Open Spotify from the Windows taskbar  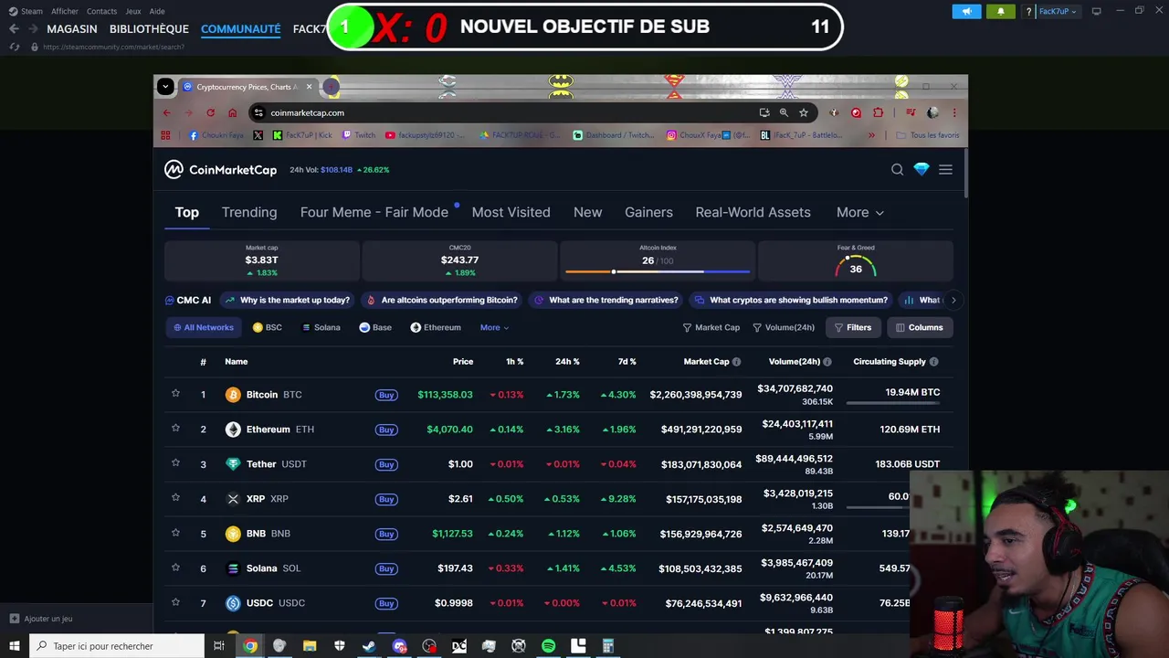point(548,646)
